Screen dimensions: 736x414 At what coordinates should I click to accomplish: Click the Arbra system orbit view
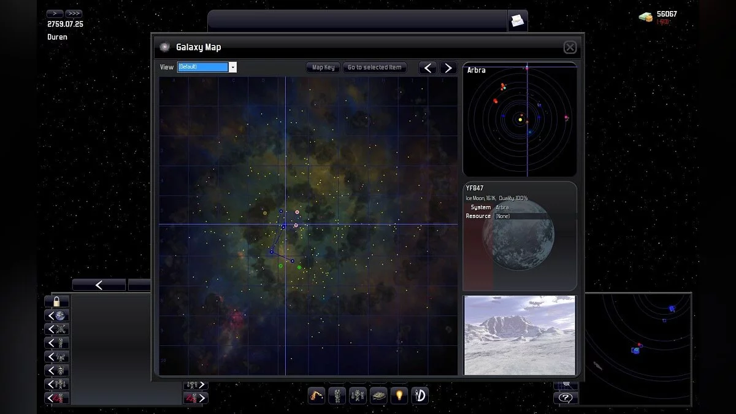point(520,120)
